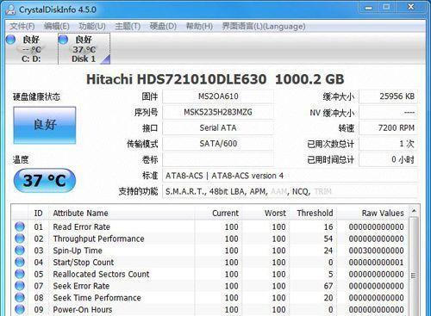The width and height of the screenshot is (431, 316).
Task: Click the empty 卷标 volume label field
Action: [x=218, y=159]
